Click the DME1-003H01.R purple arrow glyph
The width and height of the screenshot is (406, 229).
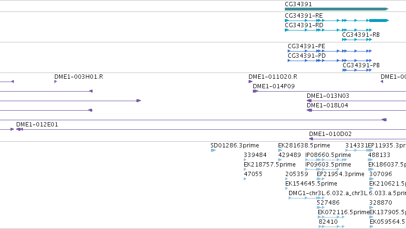click(56, 82)
